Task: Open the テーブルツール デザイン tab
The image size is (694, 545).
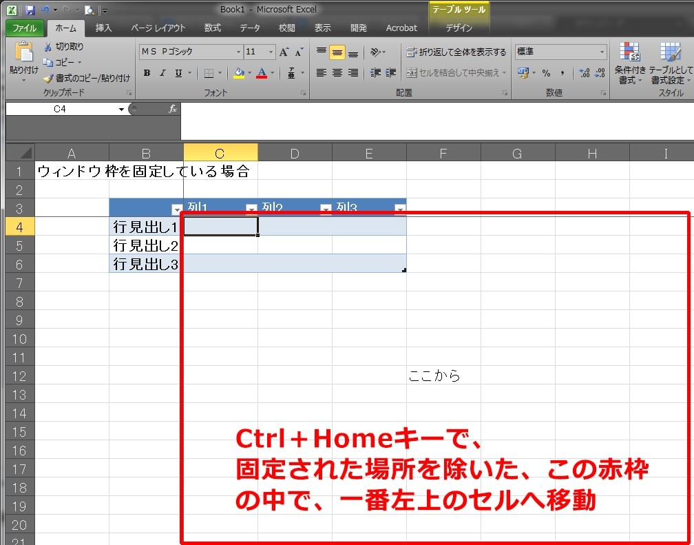Action: [x=459, y=28]
